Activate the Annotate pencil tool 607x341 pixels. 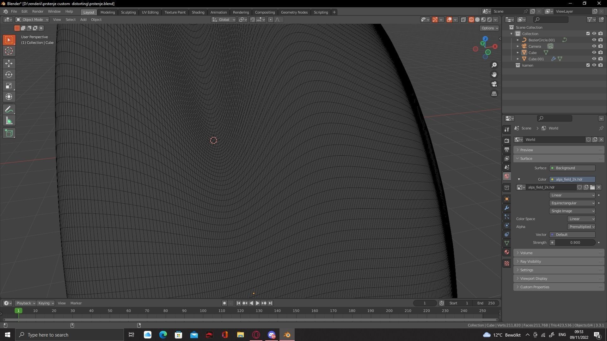pos(9,110)
